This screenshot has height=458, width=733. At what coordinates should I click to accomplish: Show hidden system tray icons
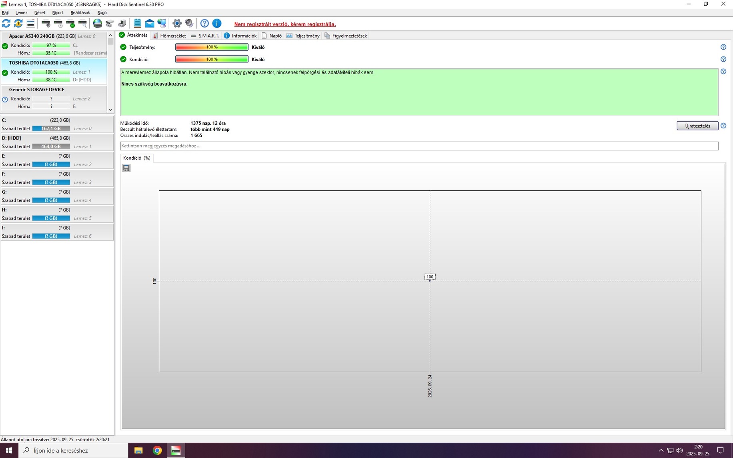tap(661, 450)
